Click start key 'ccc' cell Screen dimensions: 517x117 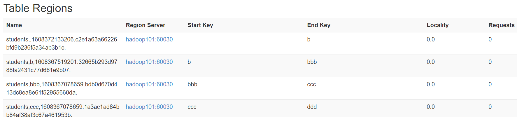click(x=192, y=107)
